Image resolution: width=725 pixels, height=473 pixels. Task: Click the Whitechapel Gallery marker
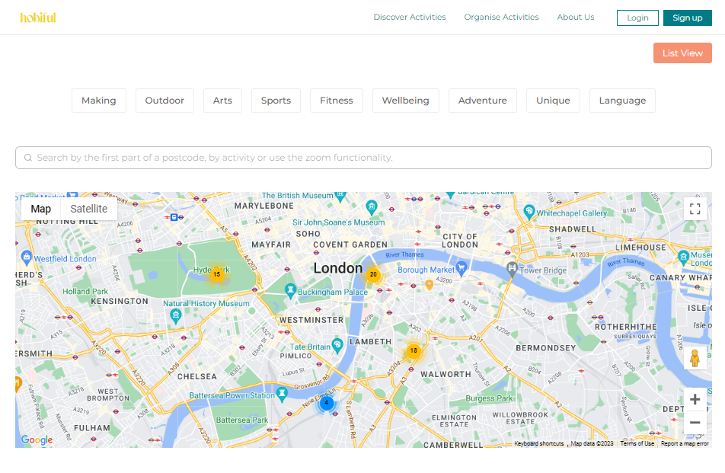click(x=529, y=212)
